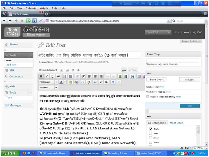Align text center
Image resolution: width=209 pixels, height=157 pixels.
coord(95,77)
